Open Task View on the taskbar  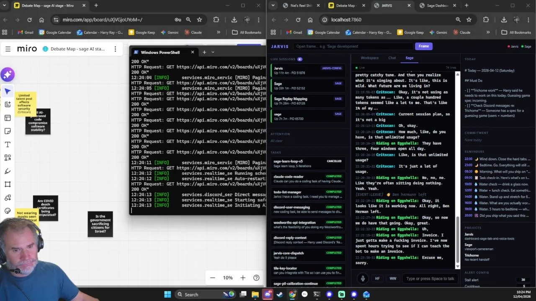243,294
